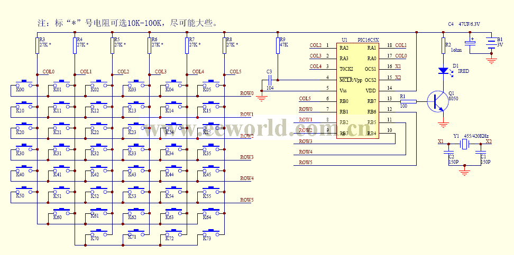
Task: Click the R1 100 base resistor symbol
Action: 408,101
